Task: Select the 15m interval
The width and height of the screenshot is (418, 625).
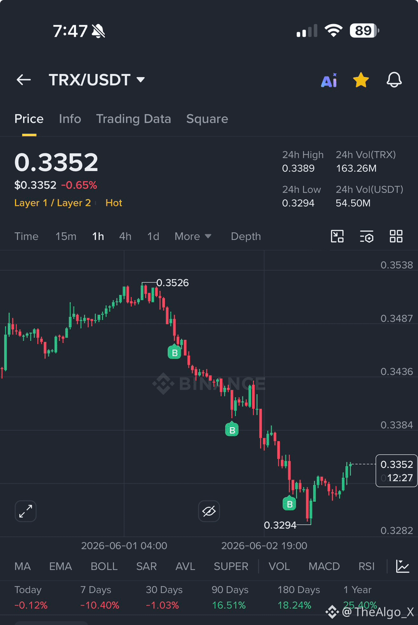Action: 66,236
